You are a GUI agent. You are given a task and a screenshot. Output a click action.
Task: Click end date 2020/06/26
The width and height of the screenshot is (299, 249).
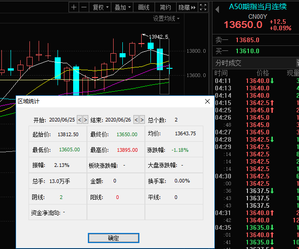pyautogui.click(x=118, y=120)
